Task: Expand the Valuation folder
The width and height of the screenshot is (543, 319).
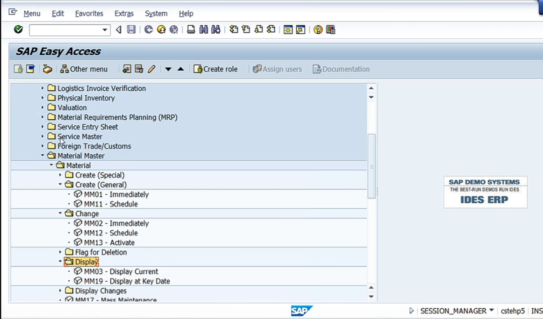Action: [42, 107]
